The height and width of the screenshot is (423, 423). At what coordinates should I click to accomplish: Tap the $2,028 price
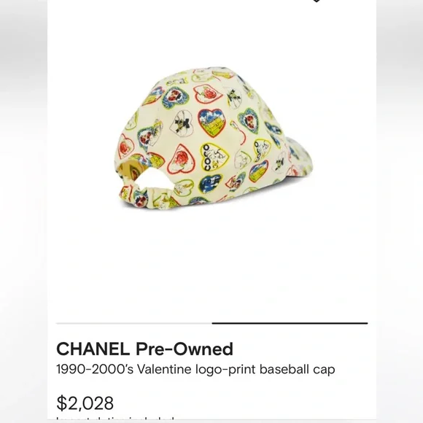(x=85, y=403)
